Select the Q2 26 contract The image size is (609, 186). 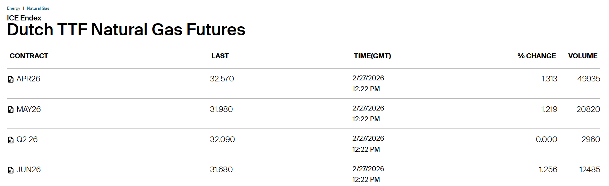[x=27, y=140]
